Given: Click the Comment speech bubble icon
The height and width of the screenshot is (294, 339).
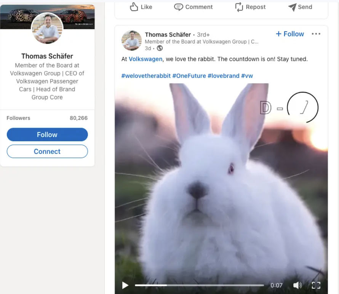Looking at the screenshot, I should [178, 7].
